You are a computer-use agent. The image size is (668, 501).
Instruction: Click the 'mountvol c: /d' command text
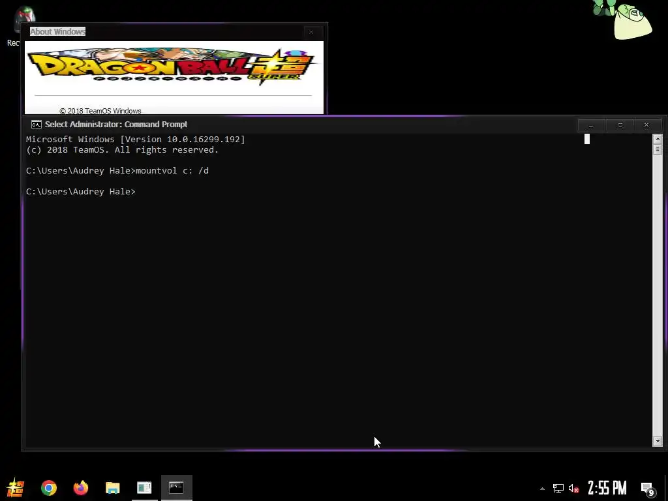172,171
